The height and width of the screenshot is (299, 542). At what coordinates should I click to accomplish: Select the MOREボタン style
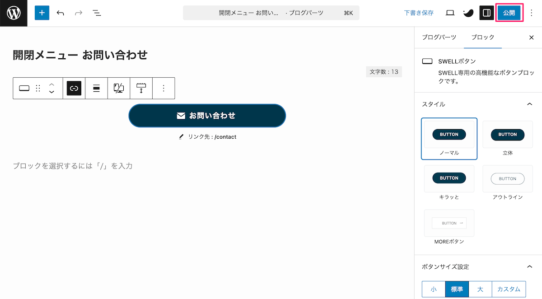[449, 227]
